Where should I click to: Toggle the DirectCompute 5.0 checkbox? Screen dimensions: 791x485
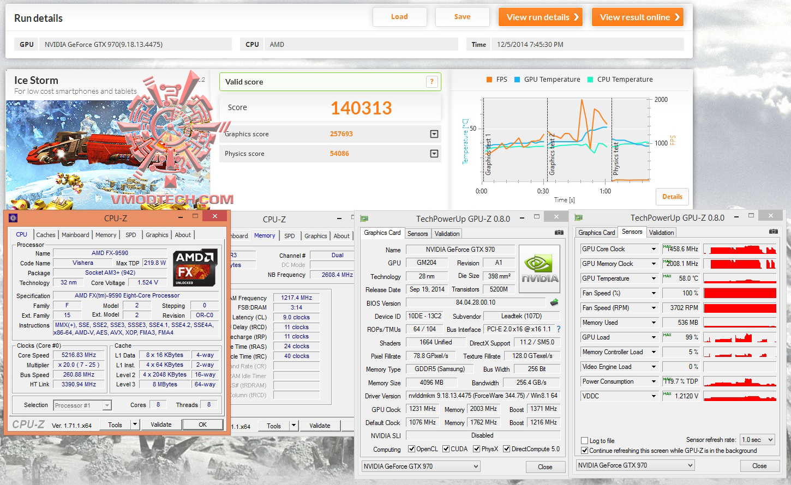(507, 449)
